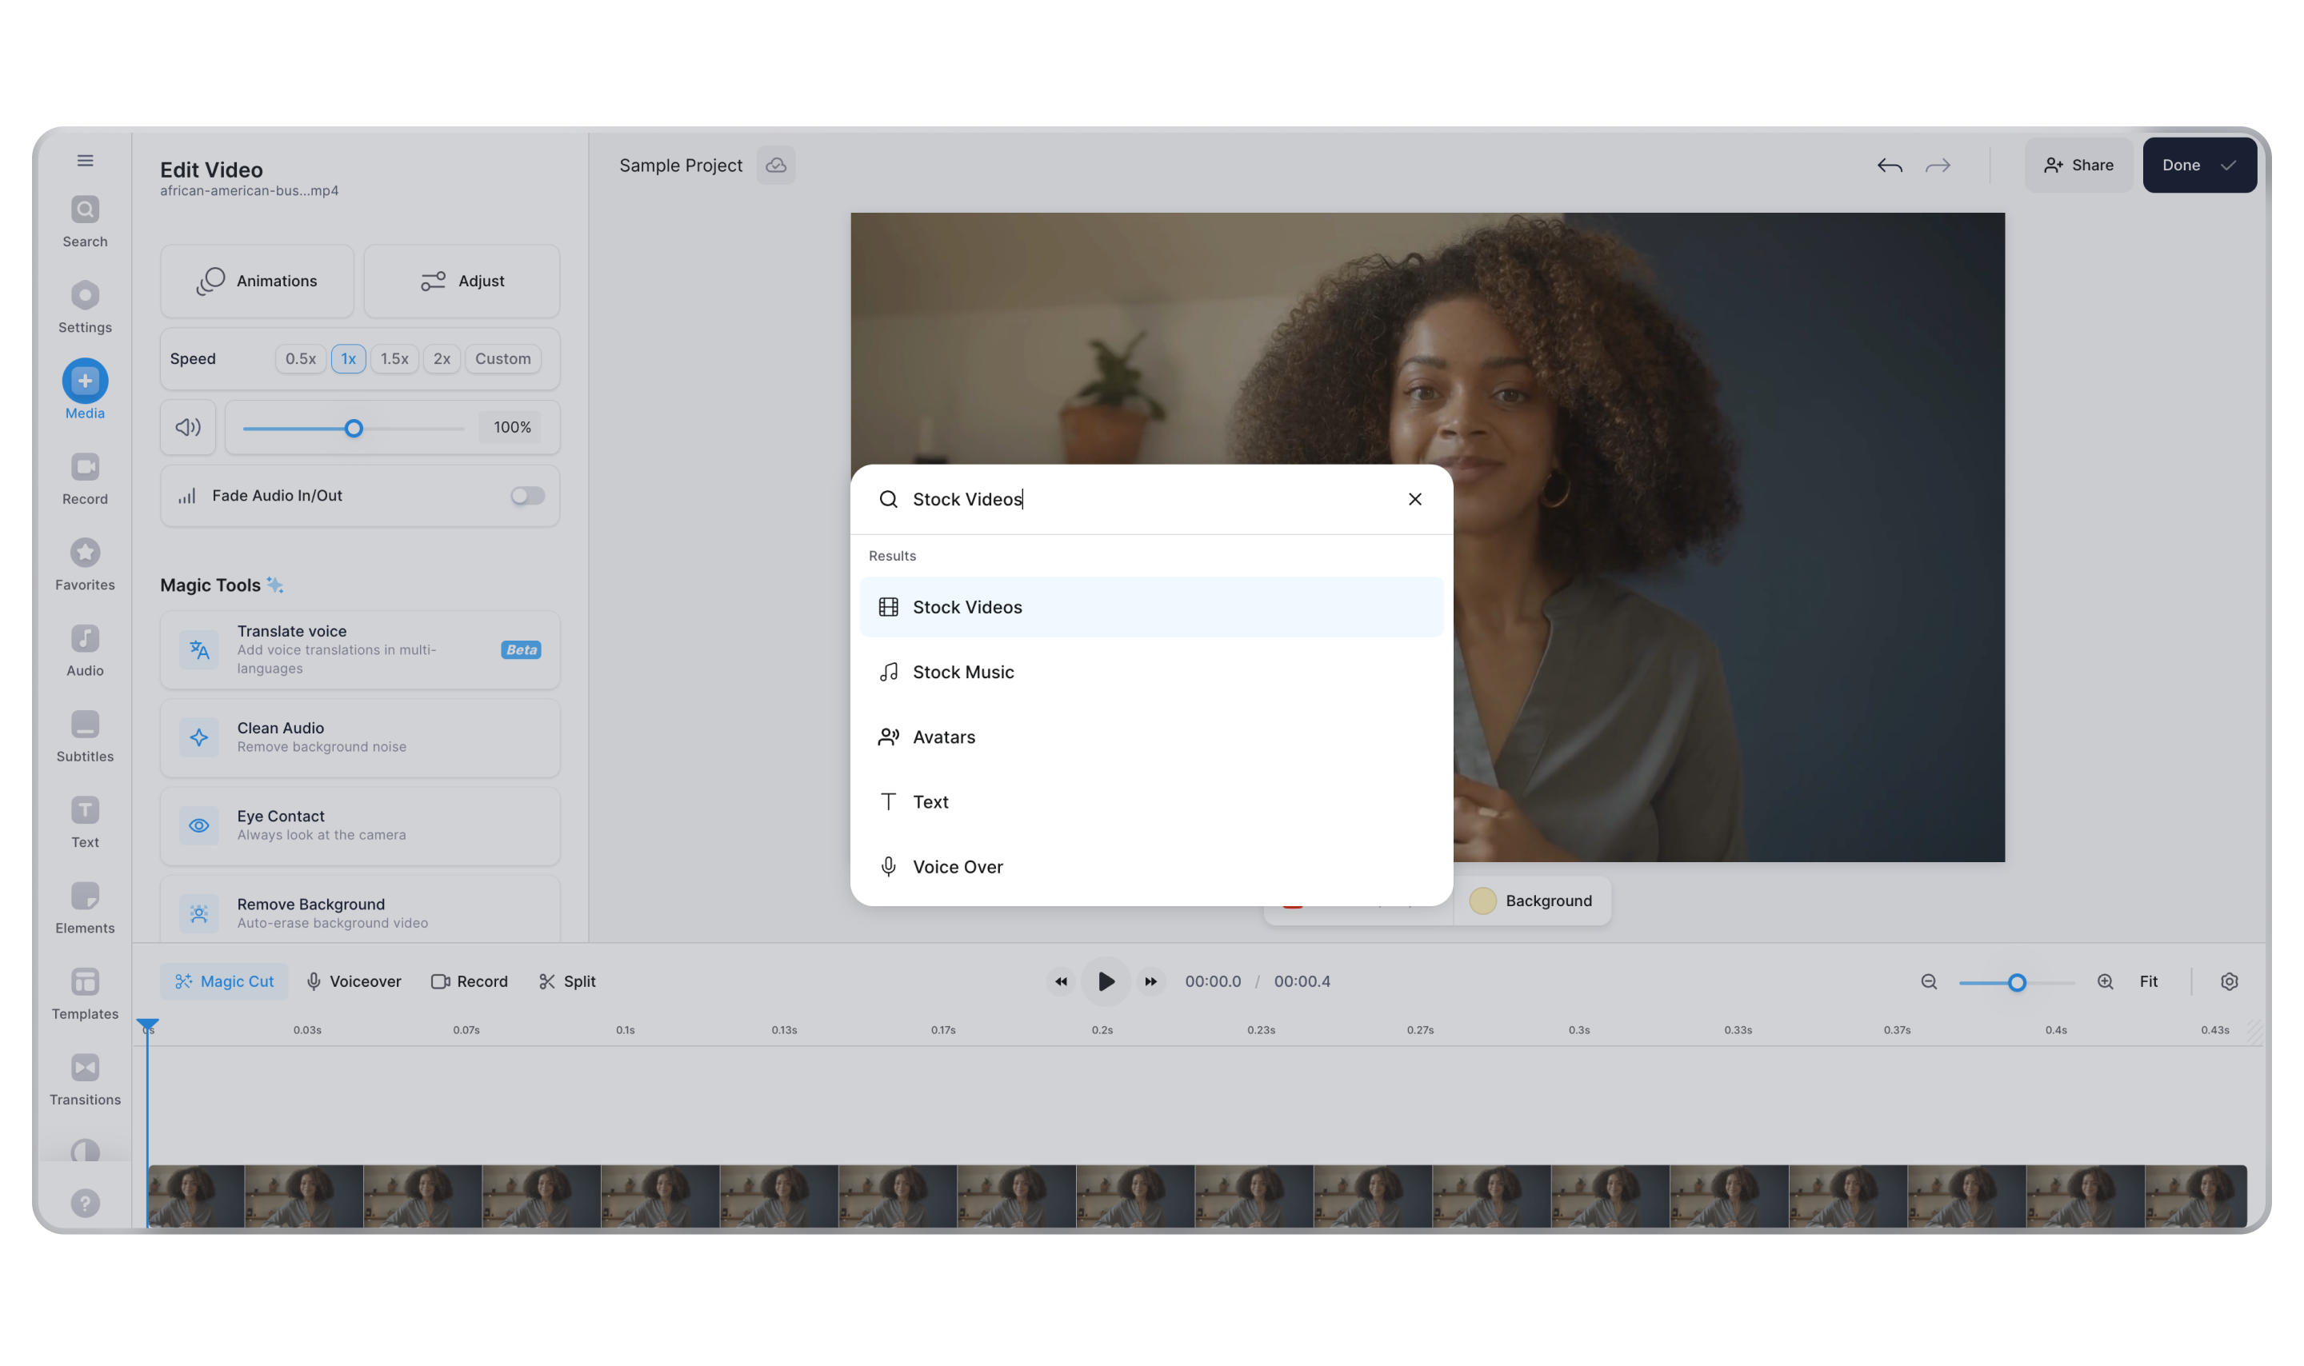2304x1366 pixels.
Task: Split the clip with Split tool
Action: (567, 982)
